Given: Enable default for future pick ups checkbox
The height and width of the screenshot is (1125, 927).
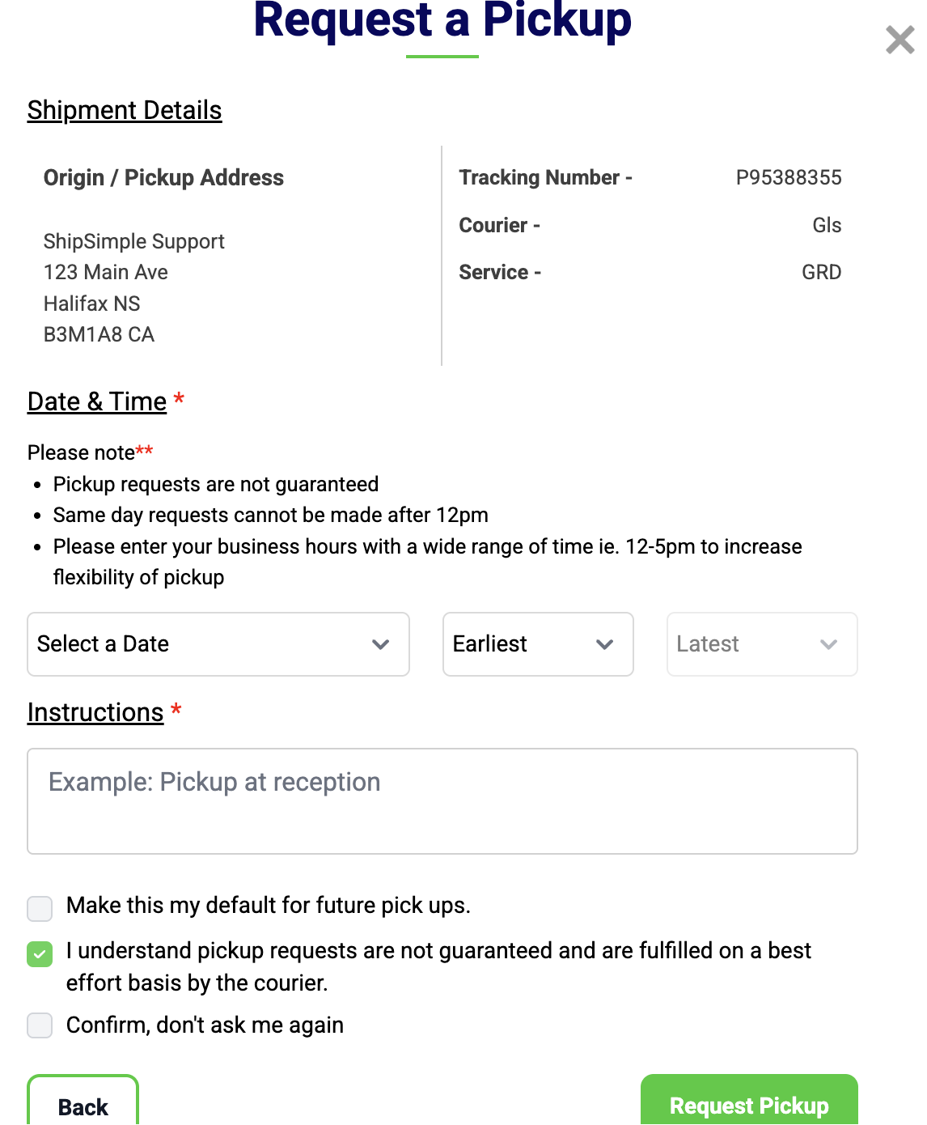Looking at the screenshot, I should 40,908.
